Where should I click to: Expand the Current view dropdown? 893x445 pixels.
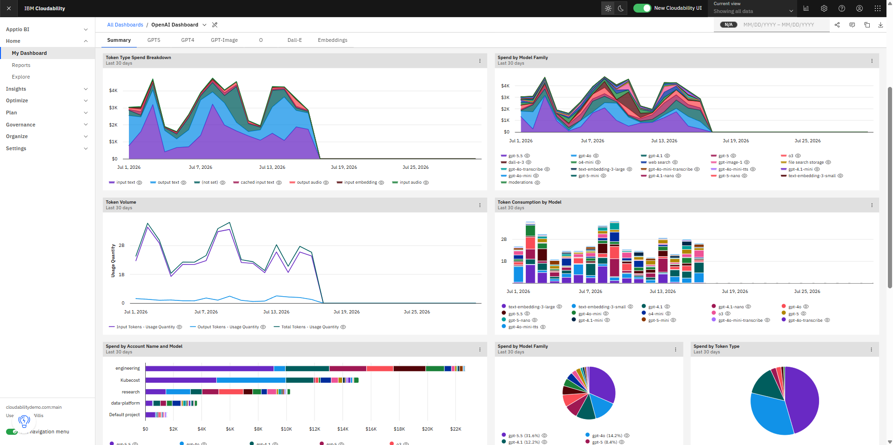click(754, 8)
